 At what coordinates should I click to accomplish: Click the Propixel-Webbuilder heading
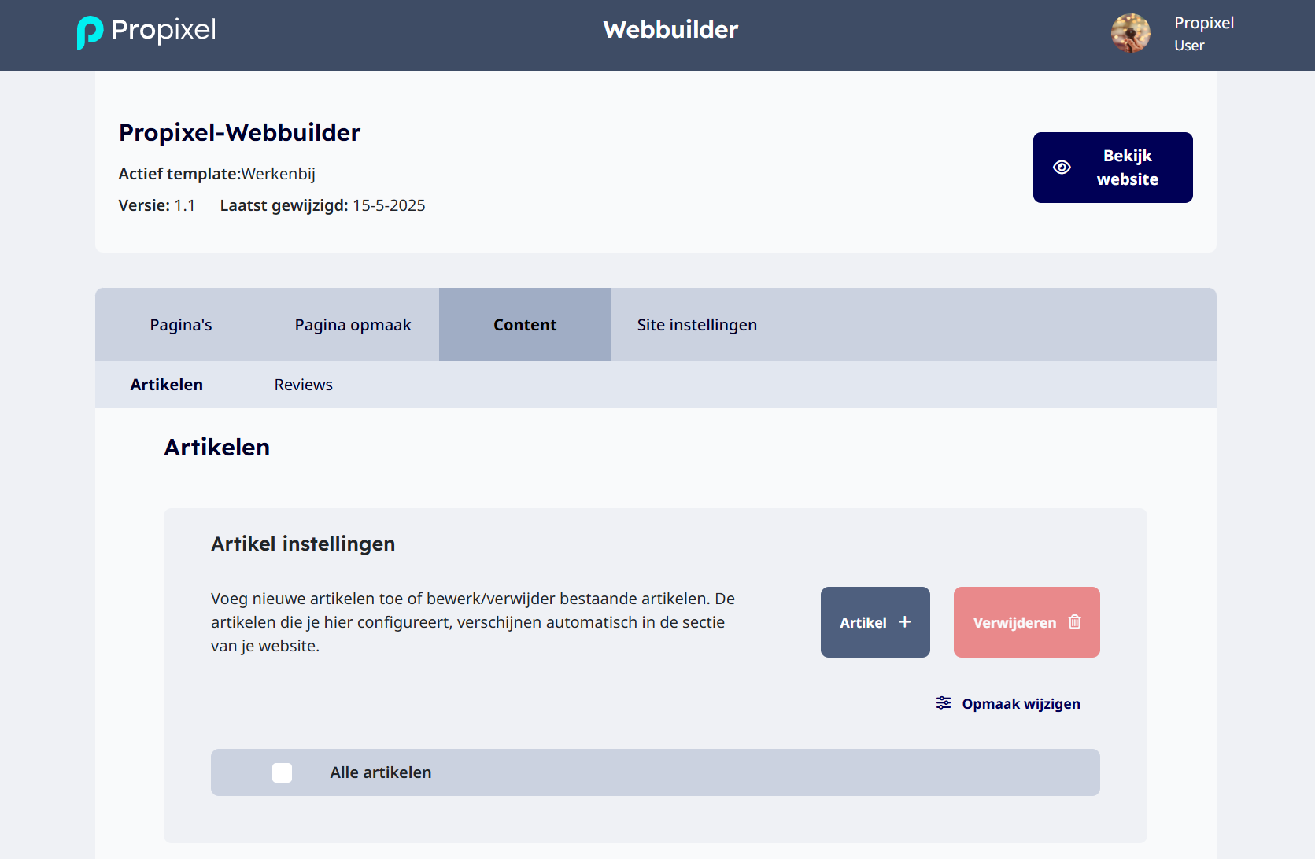(x=240, y=133)
